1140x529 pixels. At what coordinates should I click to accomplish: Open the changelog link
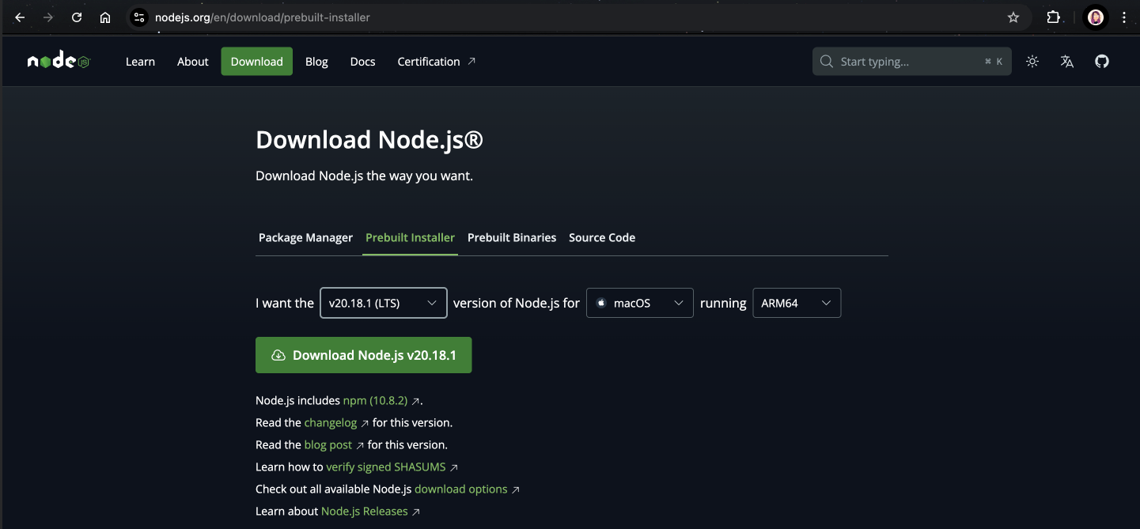click(x=331, y=423)
